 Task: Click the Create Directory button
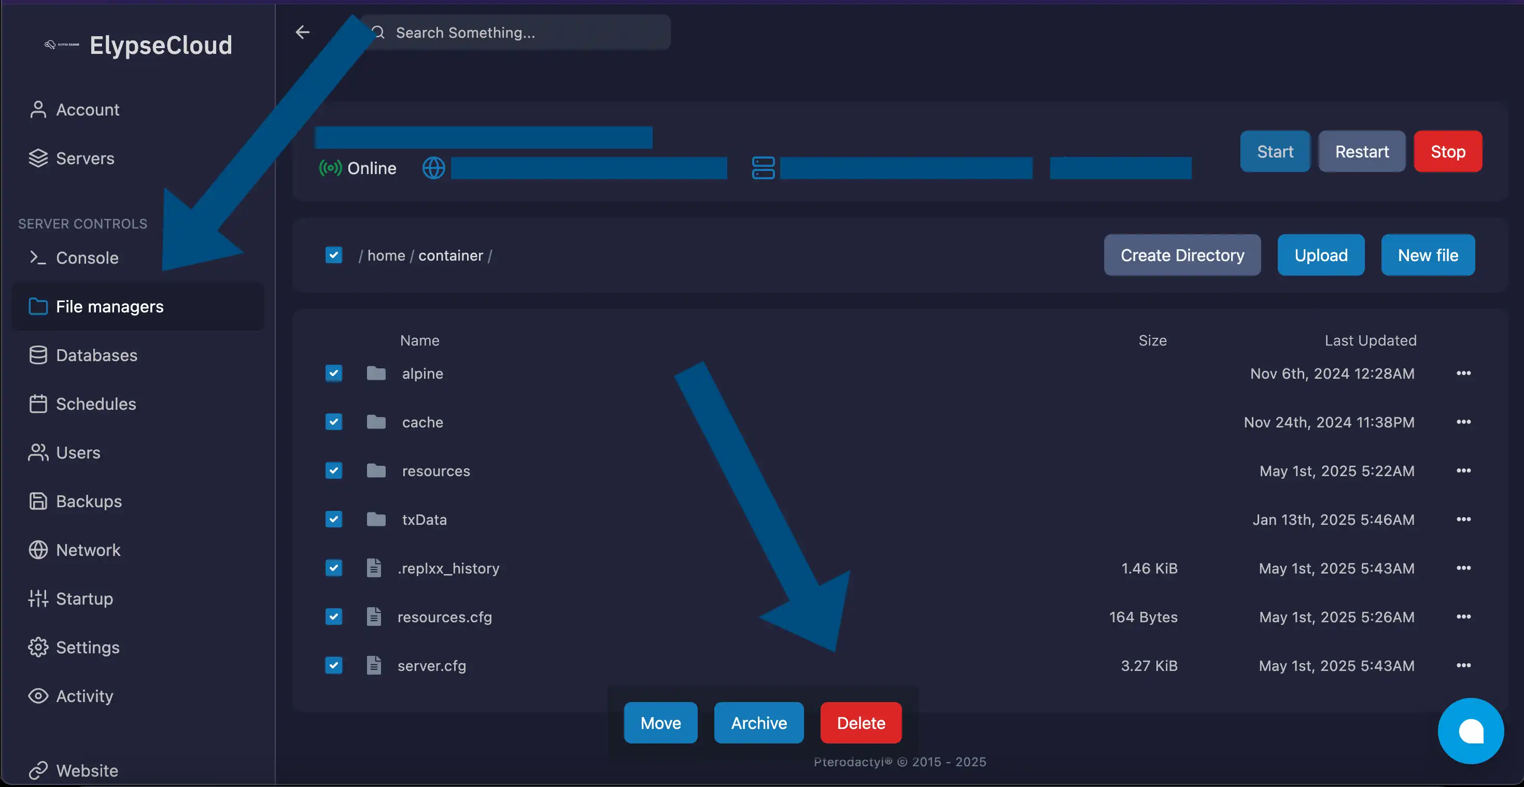[1182, 255]
